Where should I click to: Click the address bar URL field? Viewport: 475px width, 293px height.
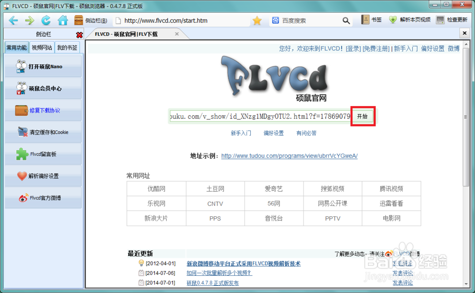tap(182, 20)
